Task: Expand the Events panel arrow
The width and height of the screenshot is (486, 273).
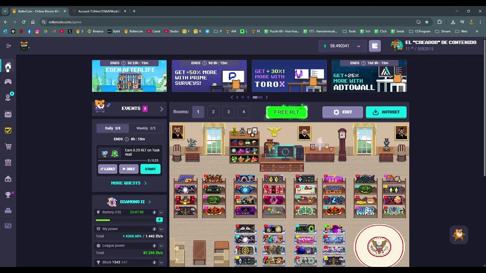Action: click(161, 109)
